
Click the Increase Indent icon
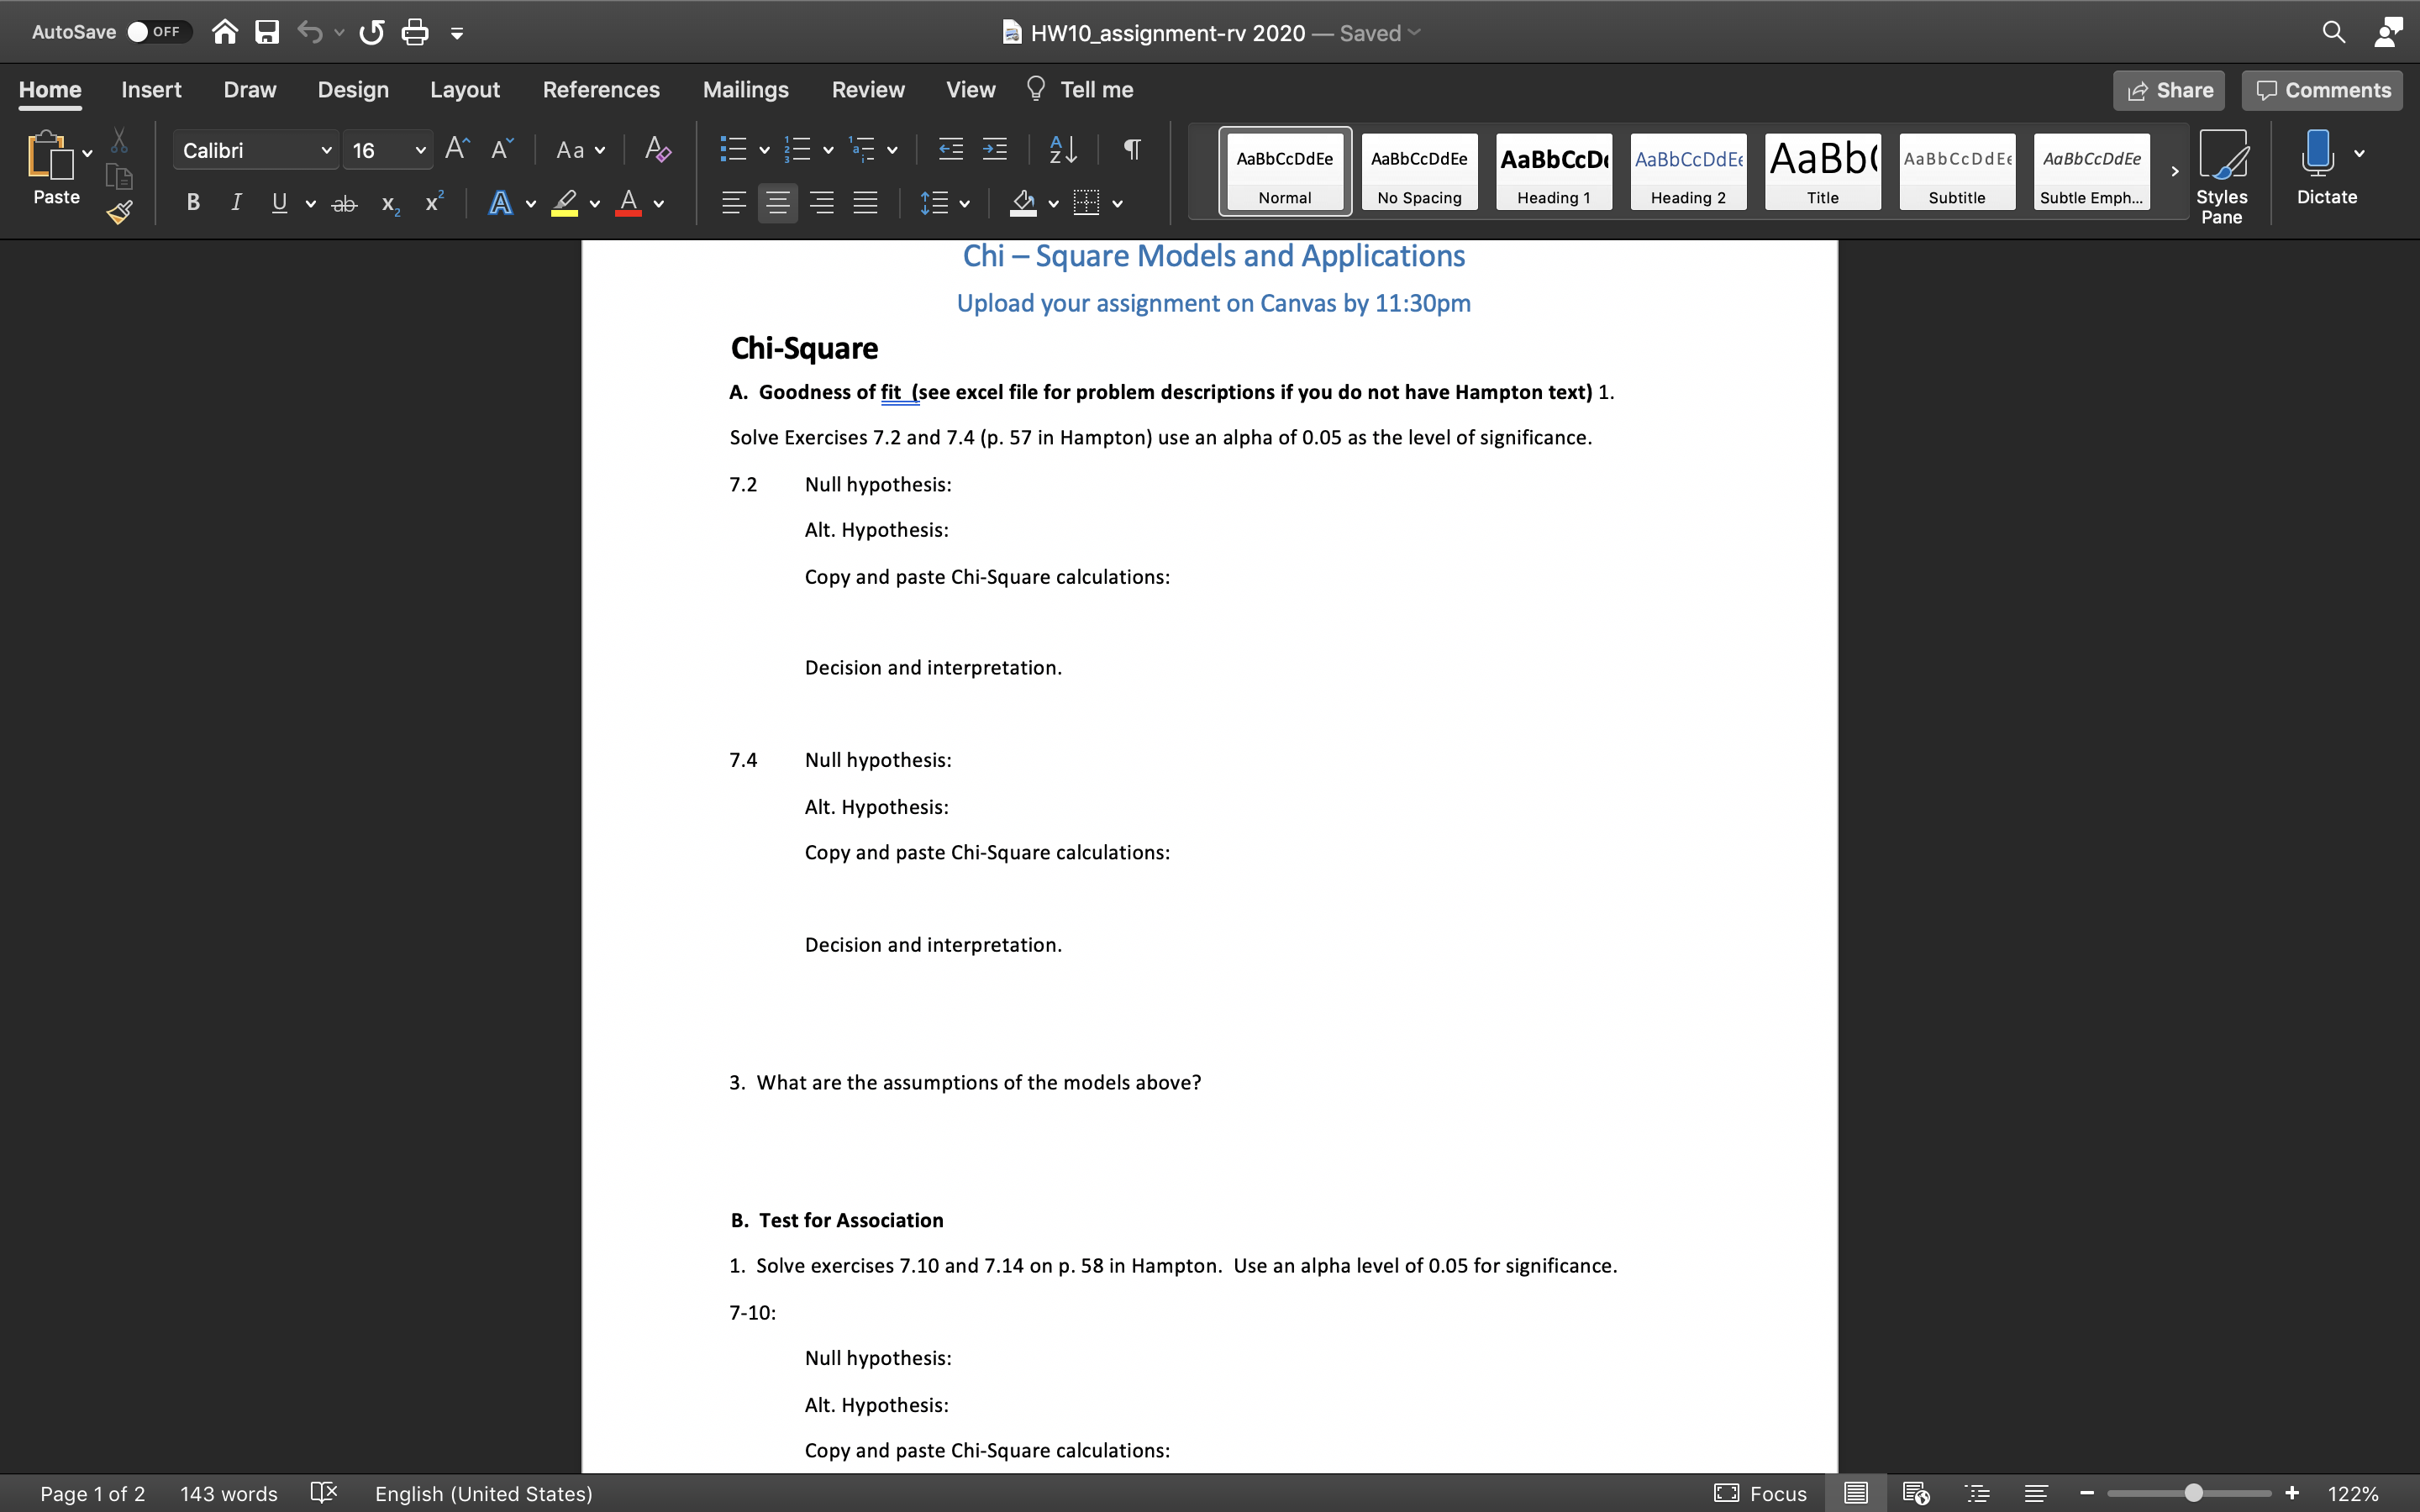coord(995,149)
